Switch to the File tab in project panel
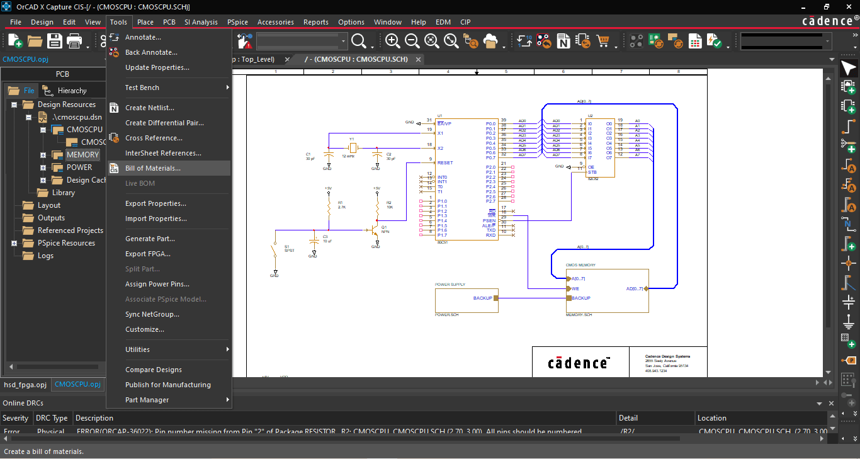 pyautogui.click(x=21, y=91)
